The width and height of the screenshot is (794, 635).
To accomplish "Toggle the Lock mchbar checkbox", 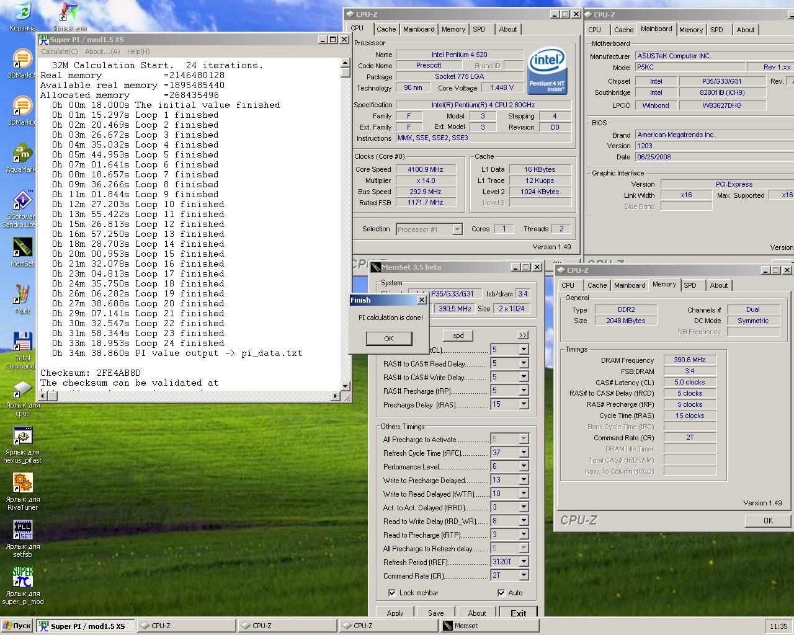I will coord(392,593).
